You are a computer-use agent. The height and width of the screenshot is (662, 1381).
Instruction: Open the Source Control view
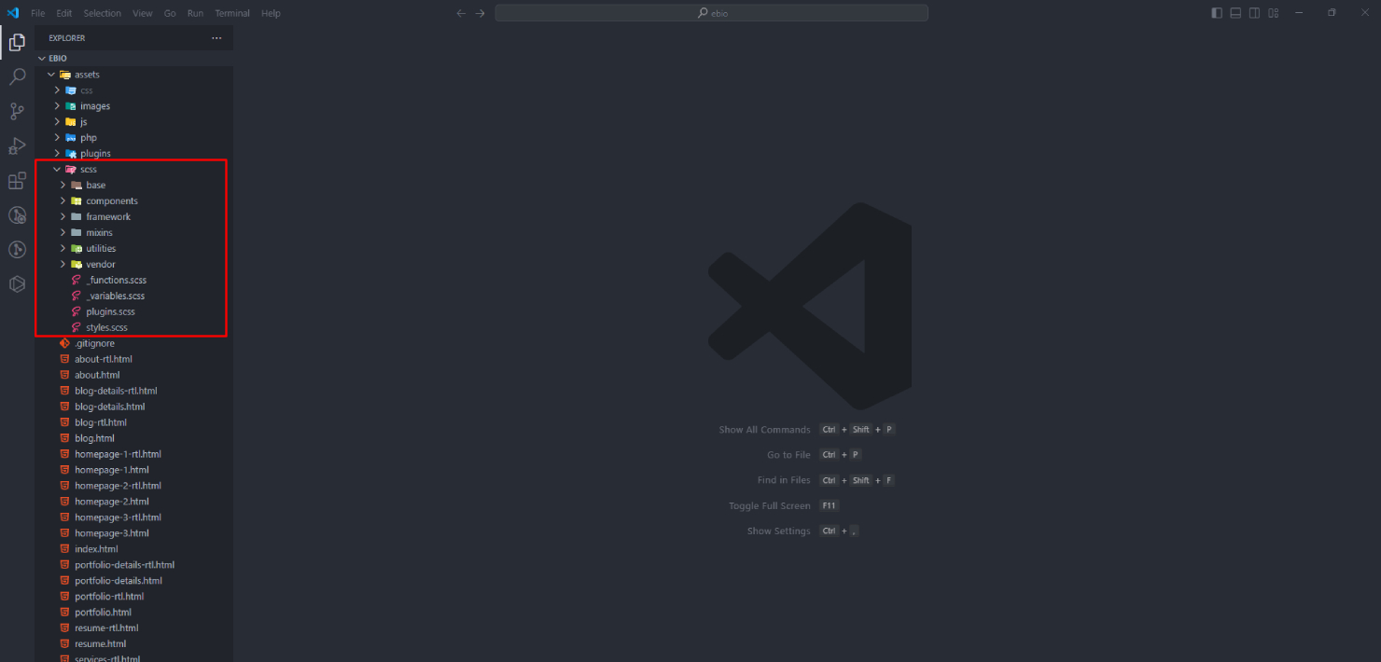click(17, 112)
